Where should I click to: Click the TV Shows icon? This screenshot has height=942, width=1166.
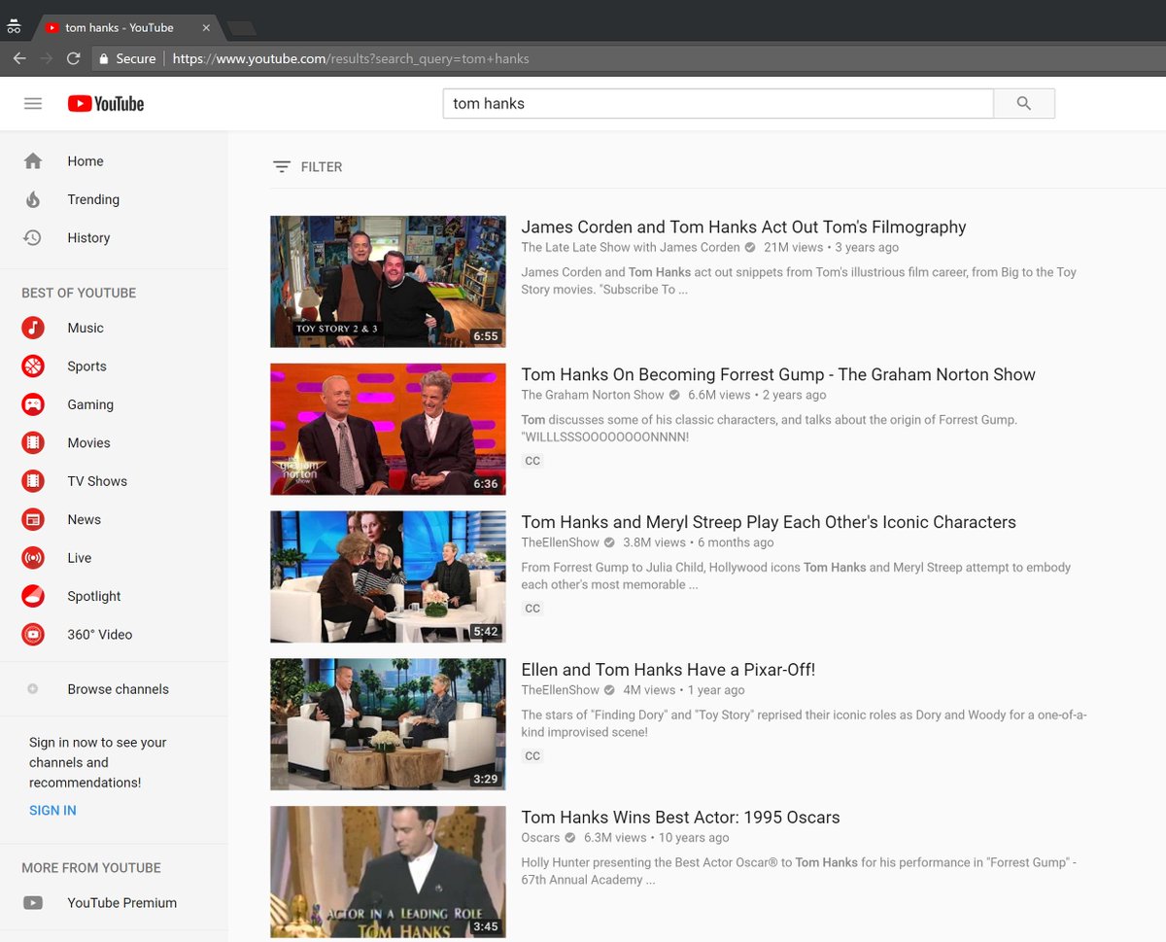(x=33, y=480)
